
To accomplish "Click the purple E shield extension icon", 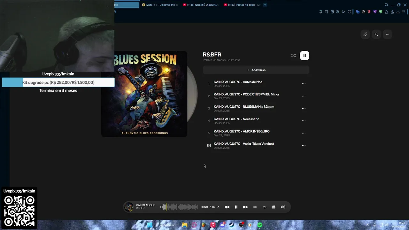I will (375, 12).
